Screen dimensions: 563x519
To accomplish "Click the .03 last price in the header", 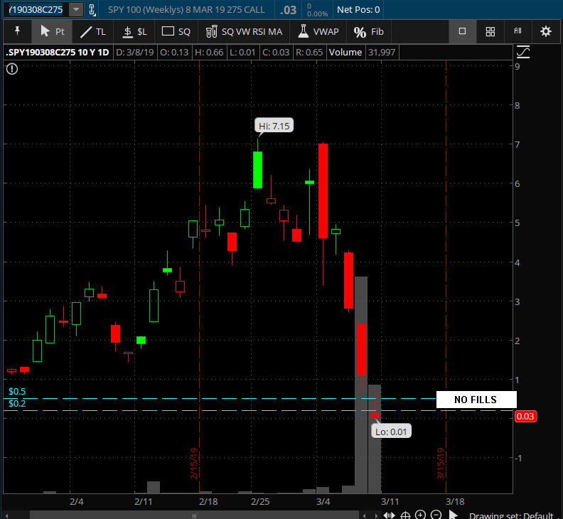I will coord(289,10).
